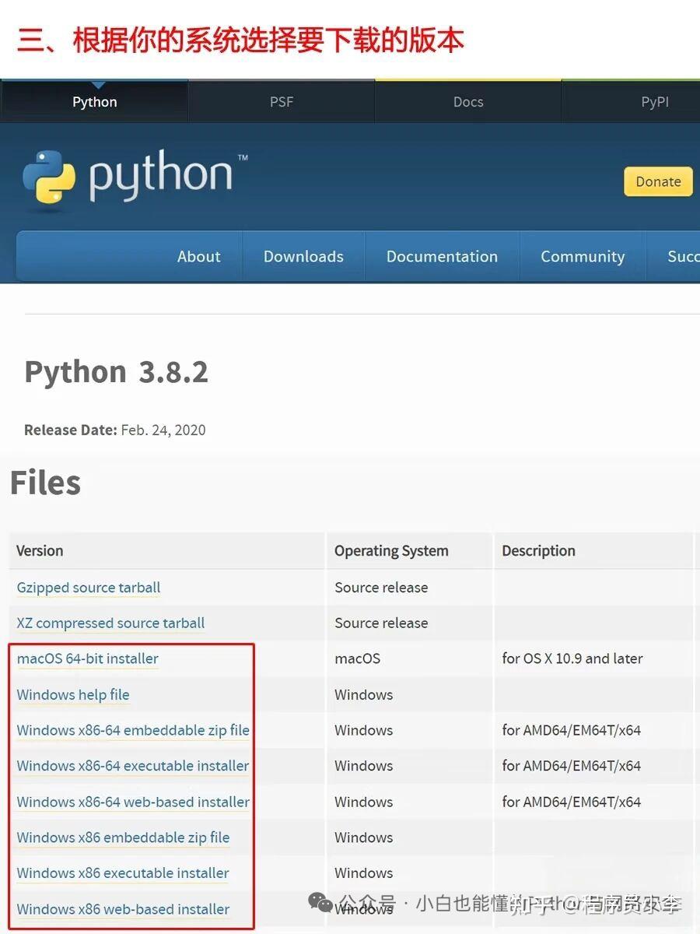The height and width of the screenshot is (934, 700).
Task: Download Windows x86 executable installer
Action: coord(122,874)
